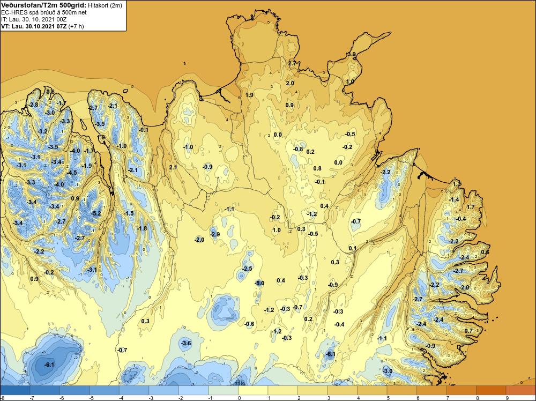Click the '-0.8' temperature value

pyautogui.click(x=298, y=149)
